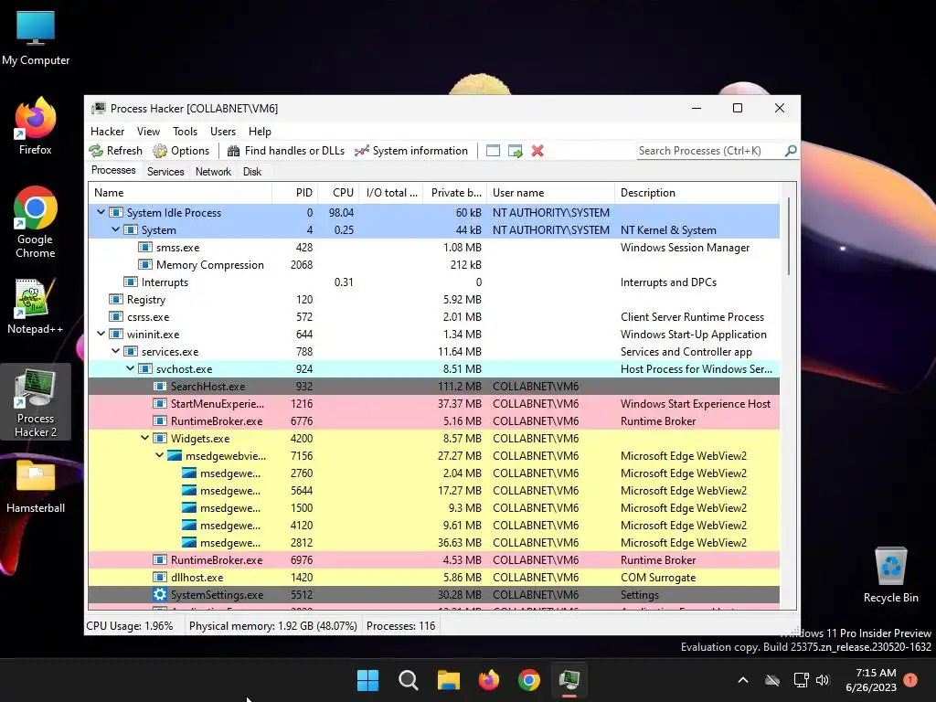Select the RuntimeBroker.exe PID 6776 icon
This screenshot has width=936, height=702.
(159, 420)
